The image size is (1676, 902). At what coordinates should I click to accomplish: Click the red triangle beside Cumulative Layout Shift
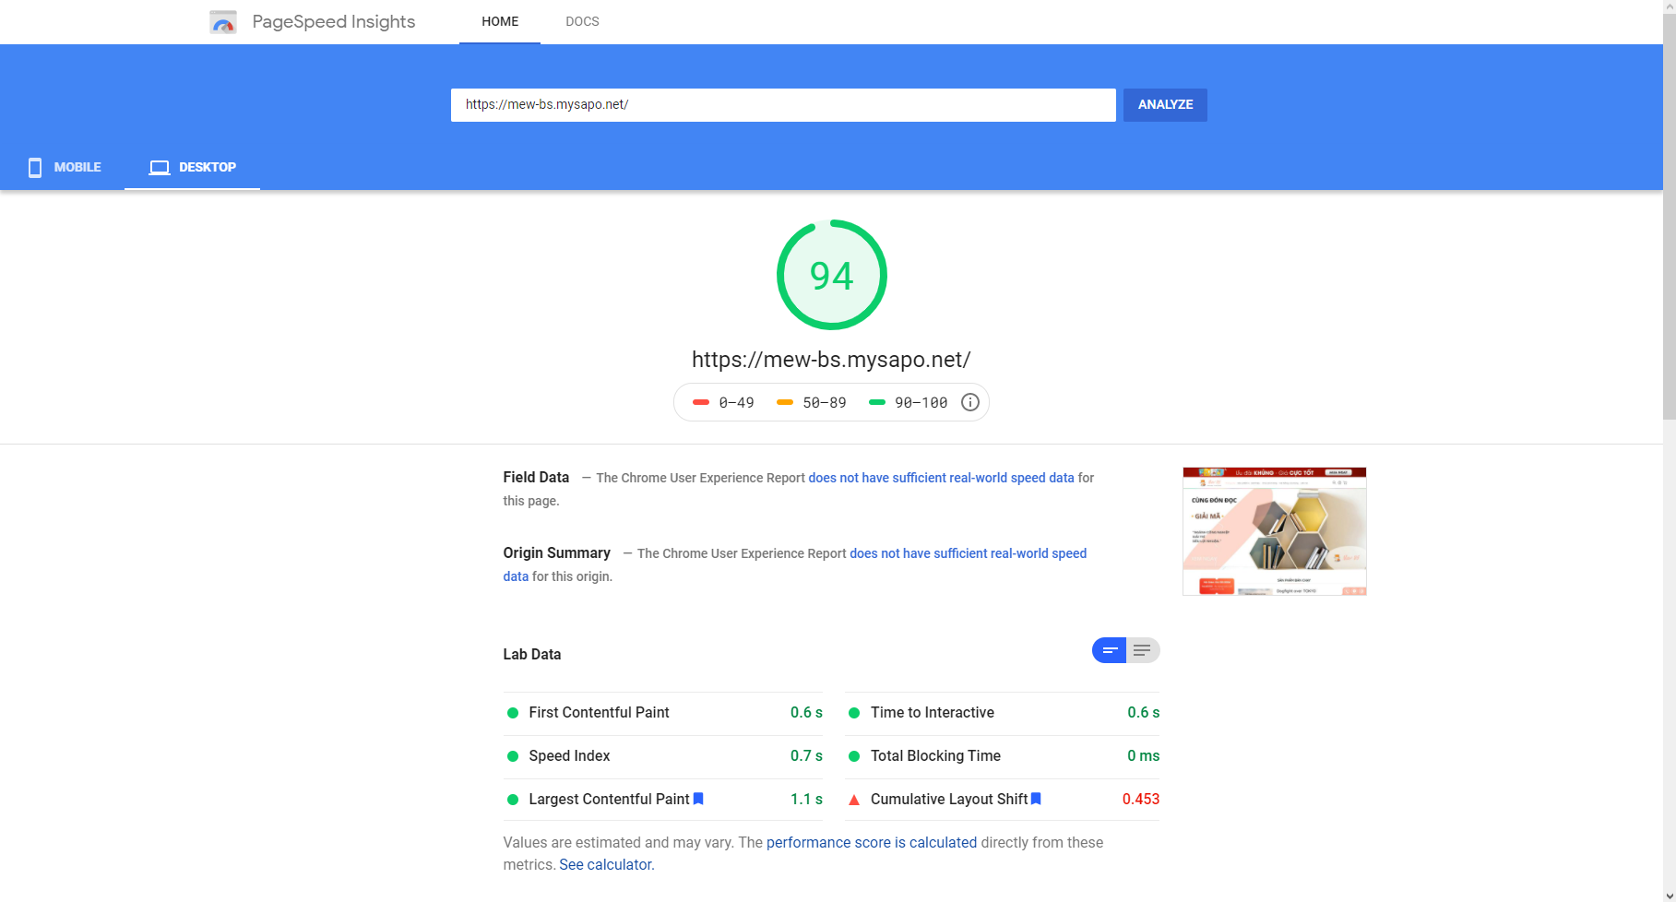pos(854,800)
